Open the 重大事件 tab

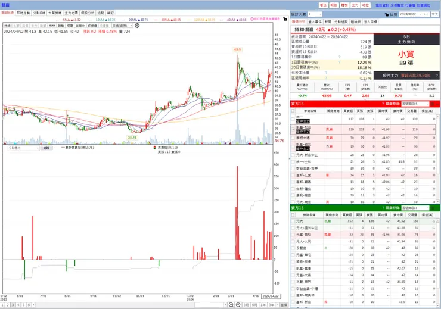(x=315, y=21)
